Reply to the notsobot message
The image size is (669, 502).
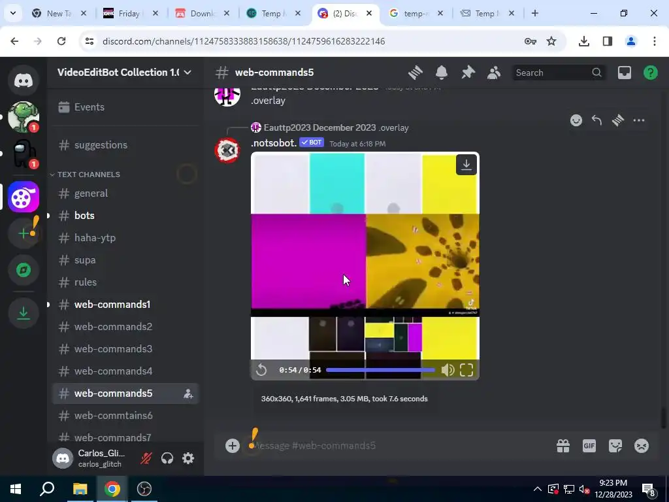tap(597, 120)
